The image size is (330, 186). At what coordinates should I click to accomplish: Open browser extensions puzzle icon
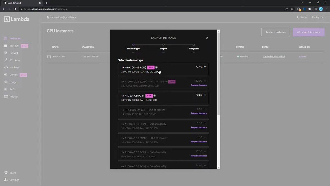310,9
